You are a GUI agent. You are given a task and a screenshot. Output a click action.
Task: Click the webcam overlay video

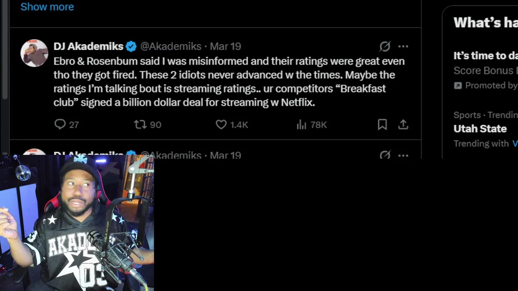tap(77, 222)
